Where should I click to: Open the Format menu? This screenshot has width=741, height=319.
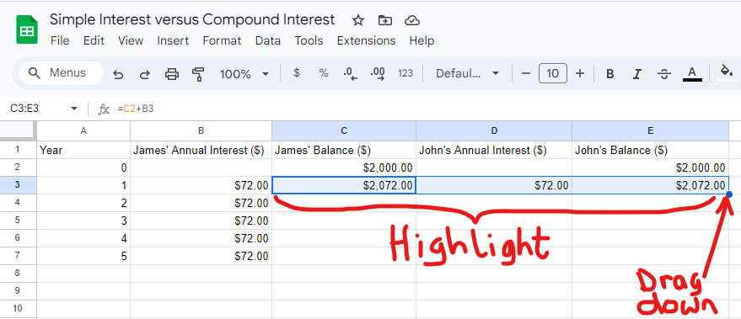click(x=222, y=41)
